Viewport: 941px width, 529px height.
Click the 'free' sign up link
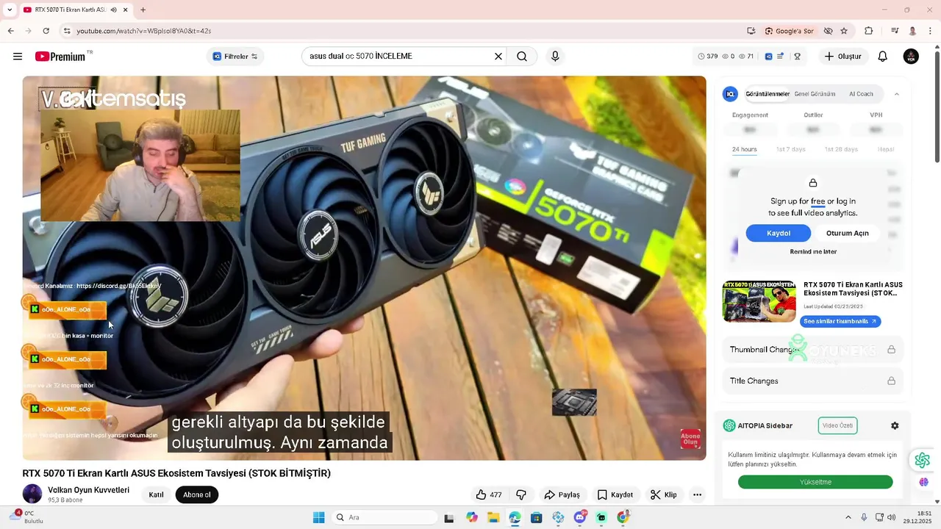pyautogui.click(x=817, y=201)
